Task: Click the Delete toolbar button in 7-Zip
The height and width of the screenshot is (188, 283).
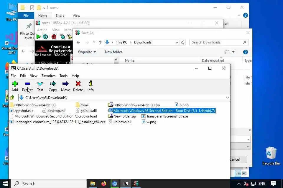Action: click(78, 86)
